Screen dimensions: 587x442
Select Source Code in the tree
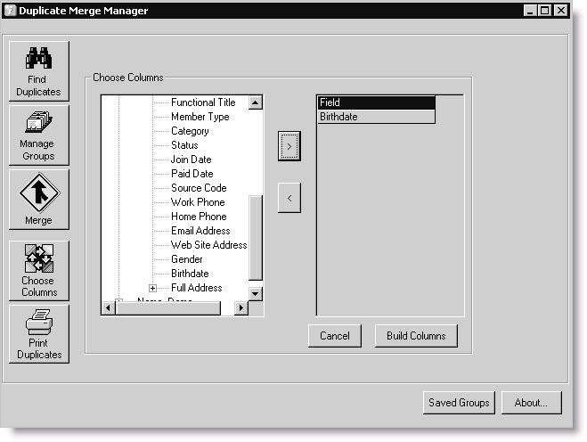199,188
